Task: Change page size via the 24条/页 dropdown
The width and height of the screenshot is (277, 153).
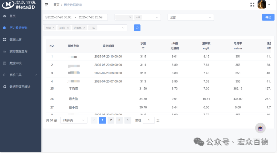Action: tap(74, 120)
